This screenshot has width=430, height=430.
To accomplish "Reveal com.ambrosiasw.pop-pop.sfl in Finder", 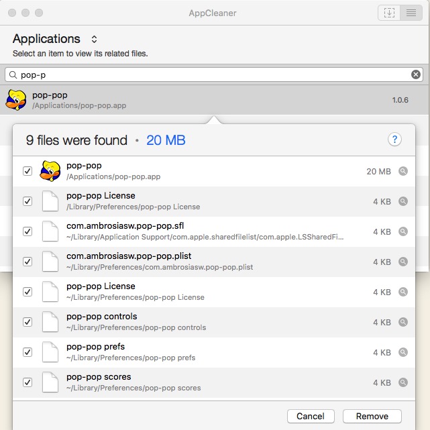I will pyautogui.click(x=403, y=231).
